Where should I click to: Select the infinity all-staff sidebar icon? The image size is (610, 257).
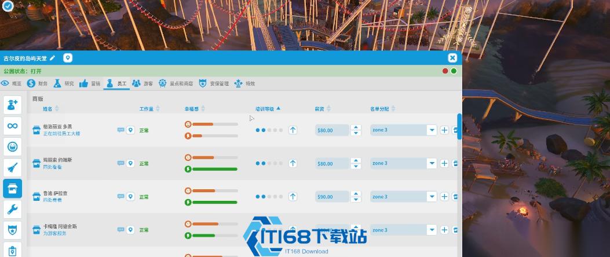pyautogui.click(x=12, y=126)
